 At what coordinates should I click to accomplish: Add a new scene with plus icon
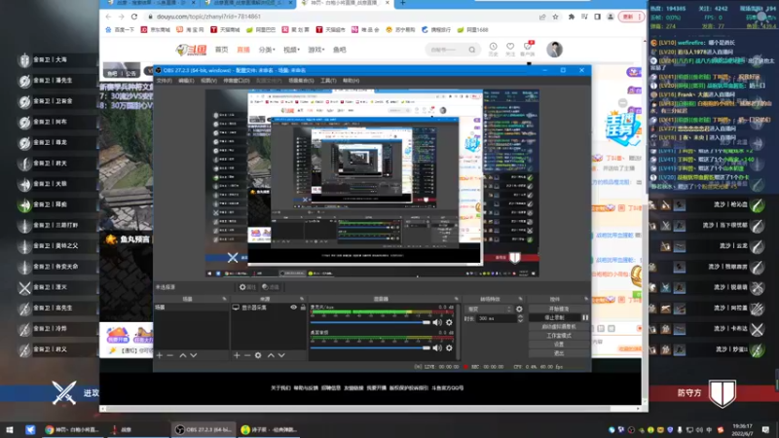click(x=160, y=355)
